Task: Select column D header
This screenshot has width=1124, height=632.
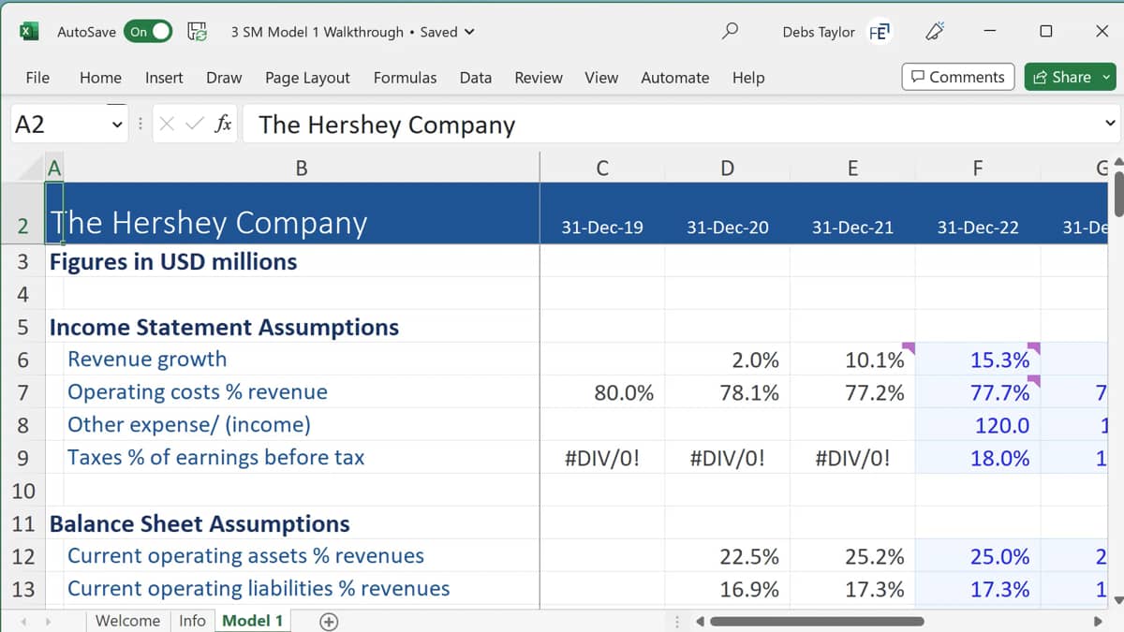Action: click(728, 169)
